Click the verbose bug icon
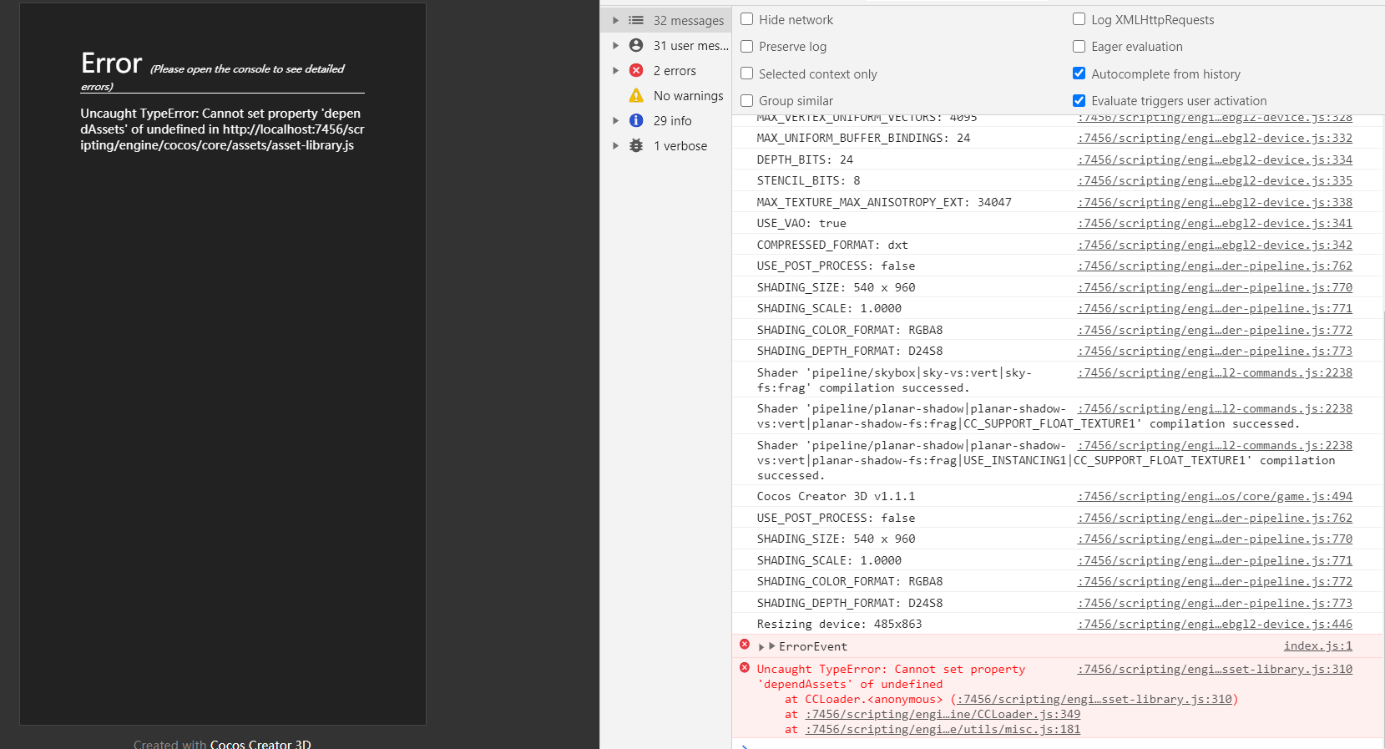Viewport: 1385px width, 749px height. coord(636,146)
